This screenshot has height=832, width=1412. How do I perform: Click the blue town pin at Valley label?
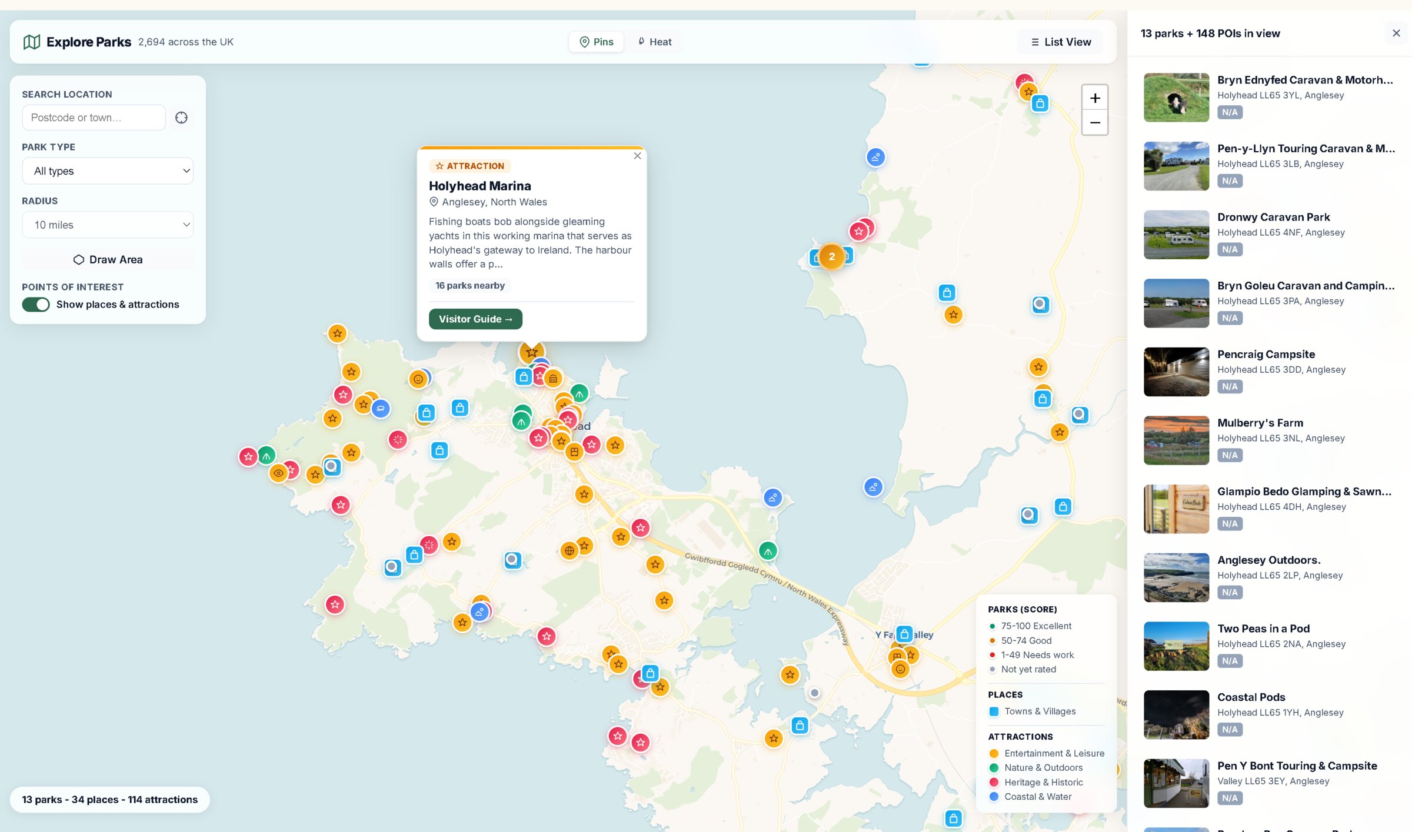904,634
